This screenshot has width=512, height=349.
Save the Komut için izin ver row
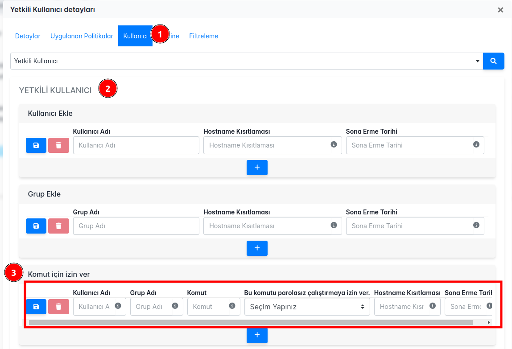tap(36, 307)
